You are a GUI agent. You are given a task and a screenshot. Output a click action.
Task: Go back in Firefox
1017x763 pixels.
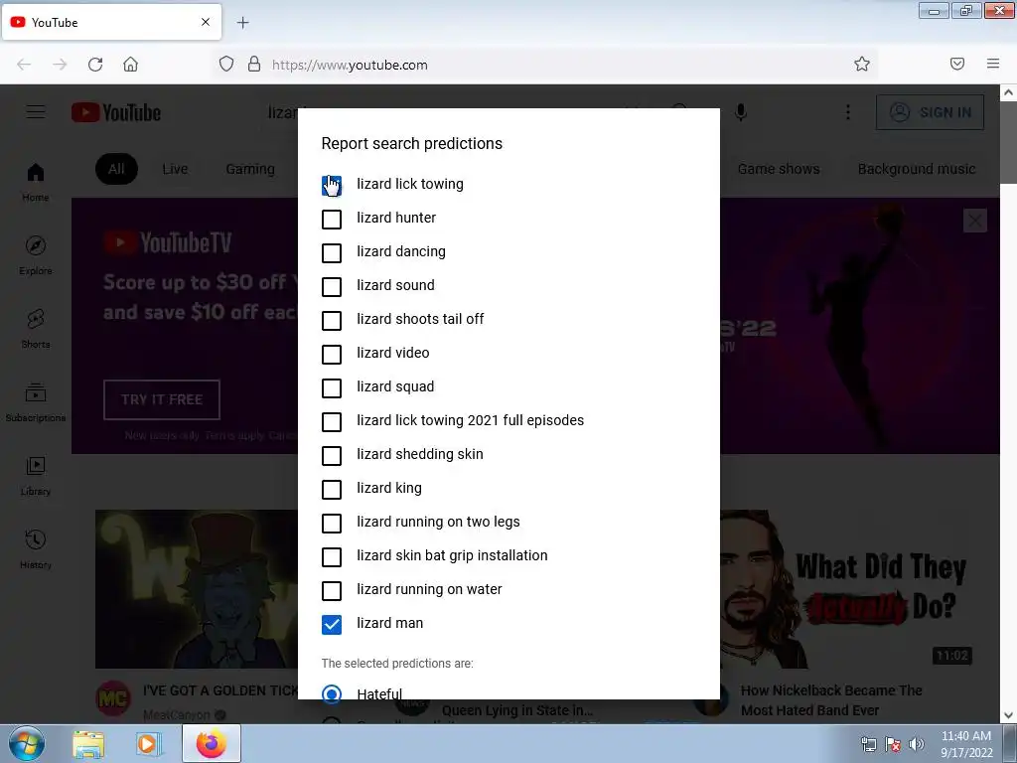[x=24, y=65]
